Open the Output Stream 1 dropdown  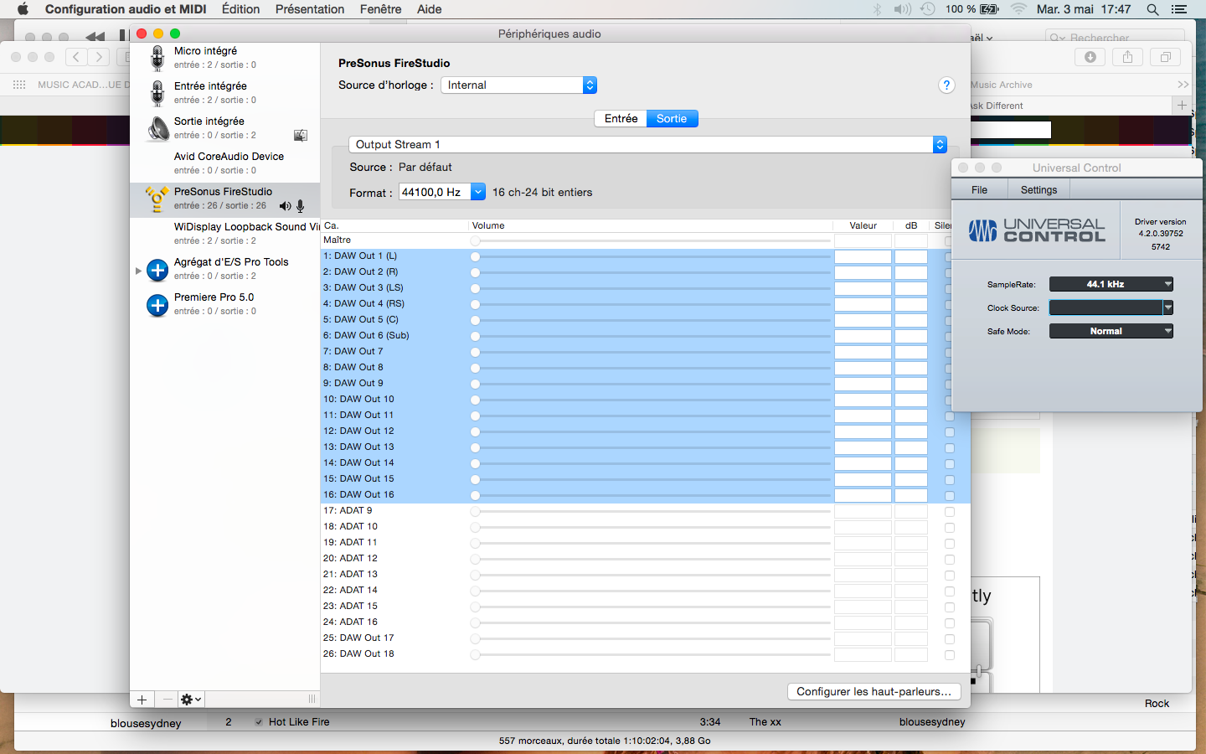coord(647,145)
